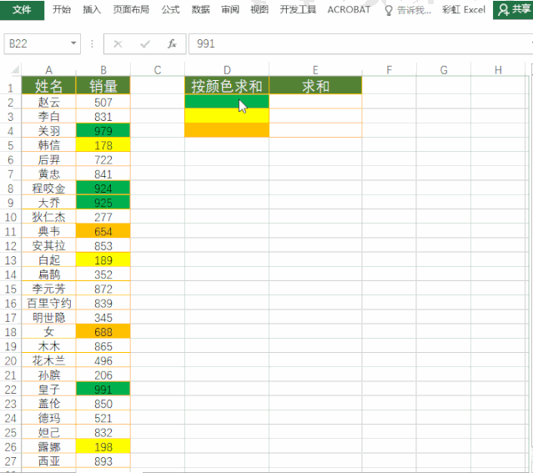
Task: Click the Cancel X icon in formula bar
Action: pos(118,44)
